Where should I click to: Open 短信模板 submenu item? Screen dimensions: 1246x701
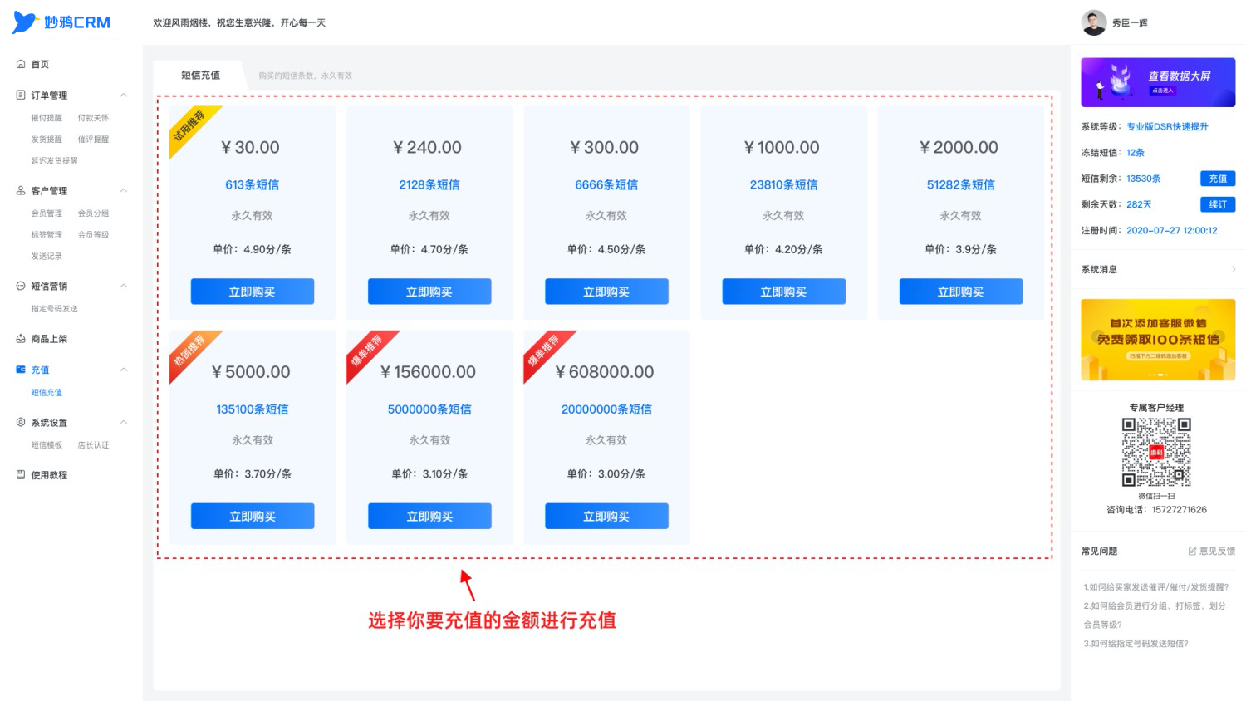pos(47,445)
